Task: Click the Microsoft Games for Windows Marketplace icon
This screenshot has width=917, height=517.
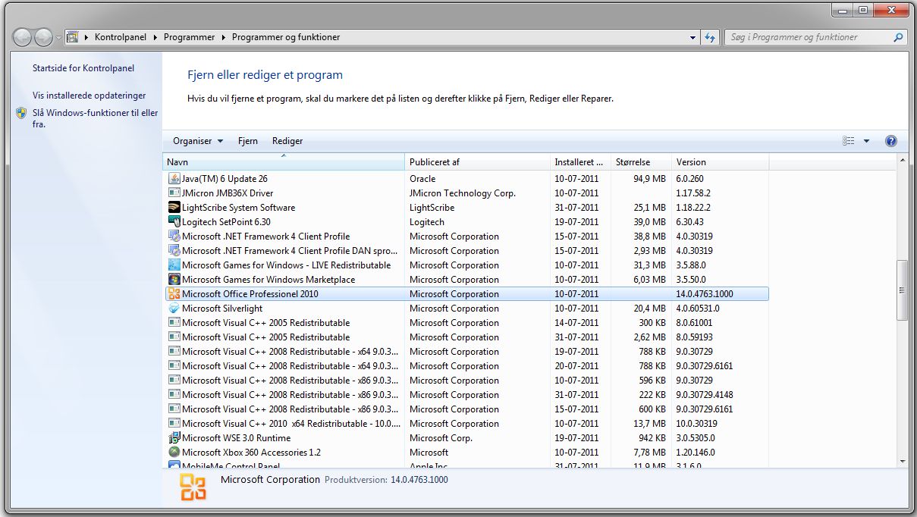Action: 174,280
